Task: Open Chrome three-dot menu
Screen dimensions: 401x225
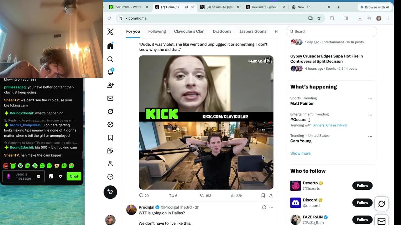Action: pyautogui.click(x=388, y=18)
